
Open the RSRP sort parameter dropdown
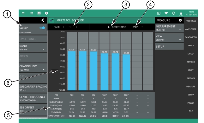point(138,27)
